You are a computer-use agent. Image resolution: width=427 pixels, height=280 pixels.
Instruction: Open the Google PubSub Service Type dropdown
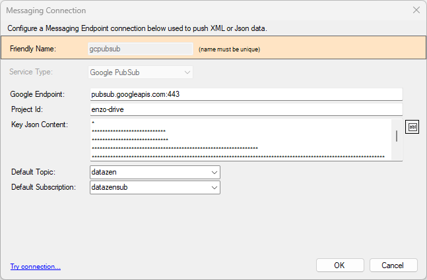tap(141, 72)
